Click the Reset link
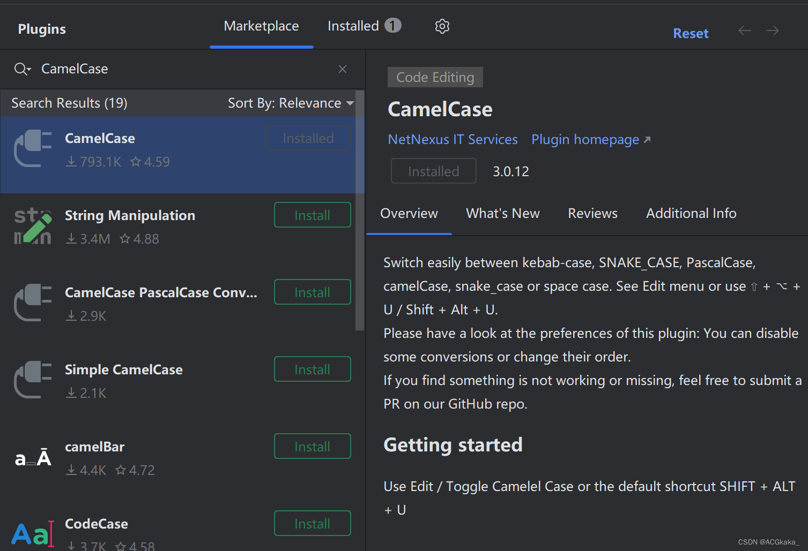Viewport: 808px width, 551px height. (691, 33)
